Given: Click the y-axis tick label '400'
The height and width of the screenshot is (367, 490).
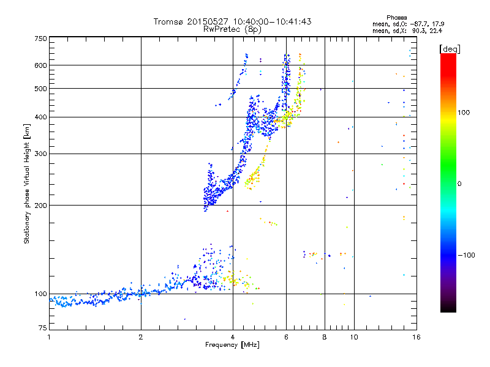Looking at the screenshot, I should pyautogui.click(x=40, y=117).
